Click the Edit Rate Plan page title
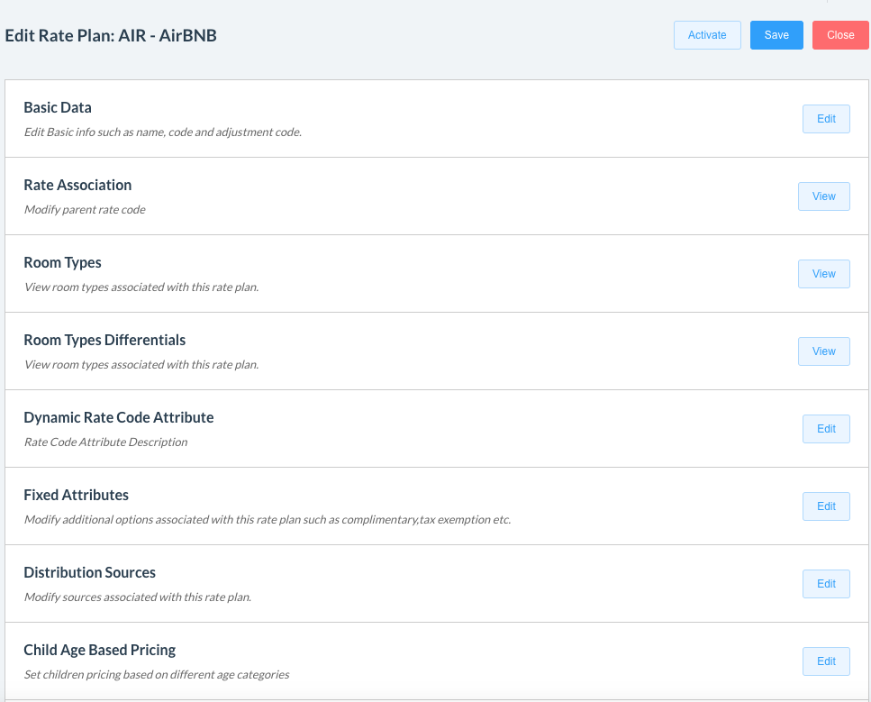Viewport: 871px width, 702px height. pyautogui.click(x=111, y=36)
